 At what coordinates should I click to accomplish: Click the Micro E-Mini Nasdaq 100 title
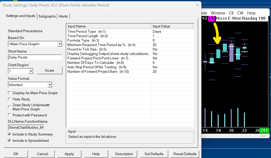tap(242, 18)
